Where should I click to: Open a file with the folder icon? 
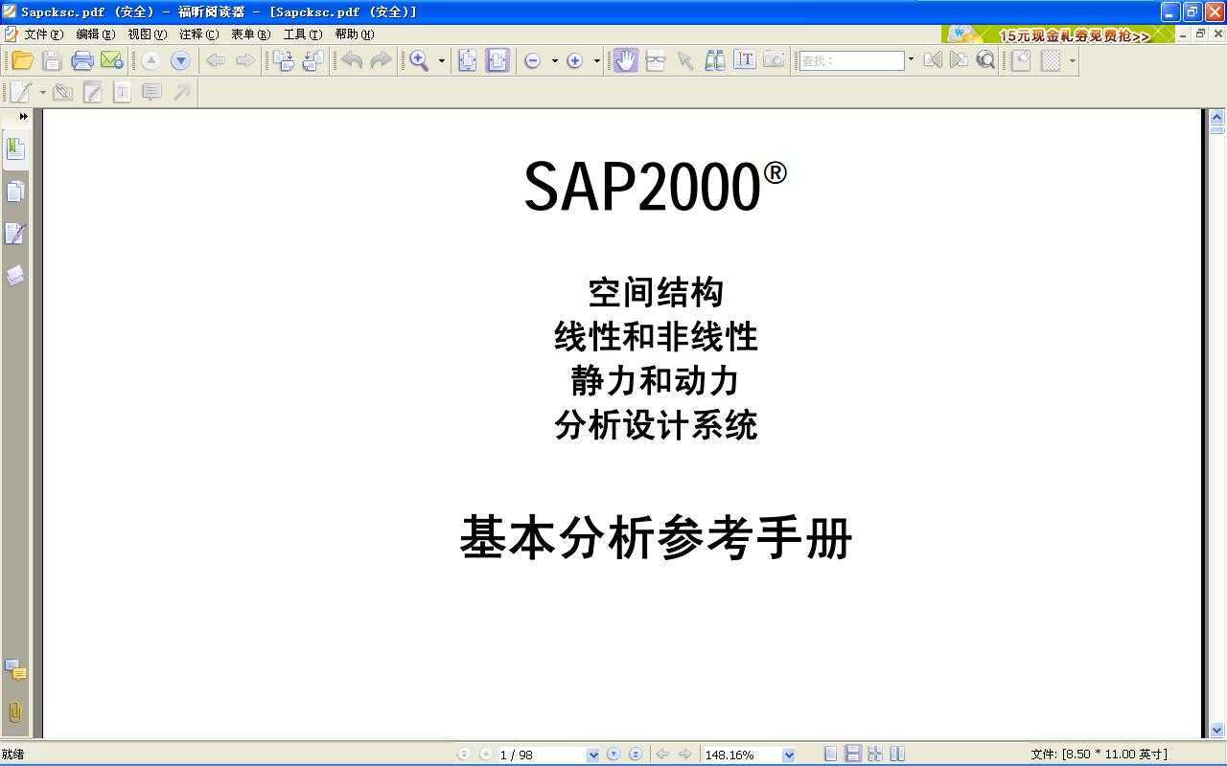click(x=22, y=60)
